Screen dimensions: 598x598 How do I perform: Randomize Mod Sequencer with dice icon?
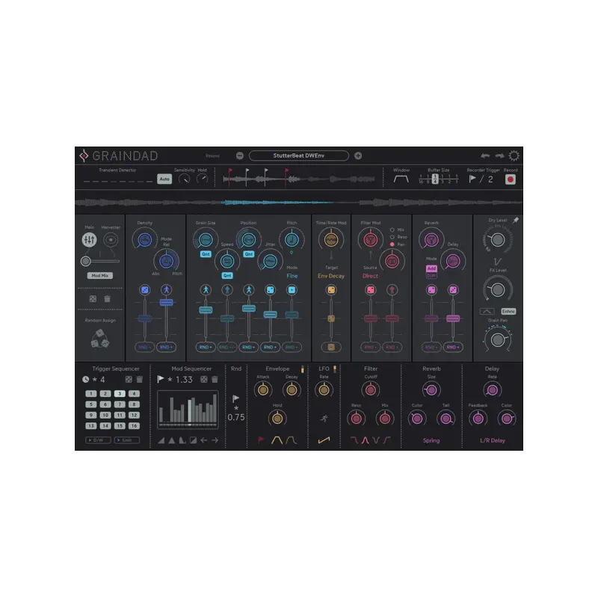[204, 380]
